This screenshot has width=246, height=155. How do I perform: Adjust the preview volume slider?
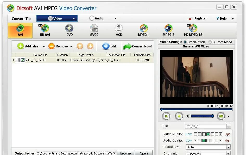(202, 116)
